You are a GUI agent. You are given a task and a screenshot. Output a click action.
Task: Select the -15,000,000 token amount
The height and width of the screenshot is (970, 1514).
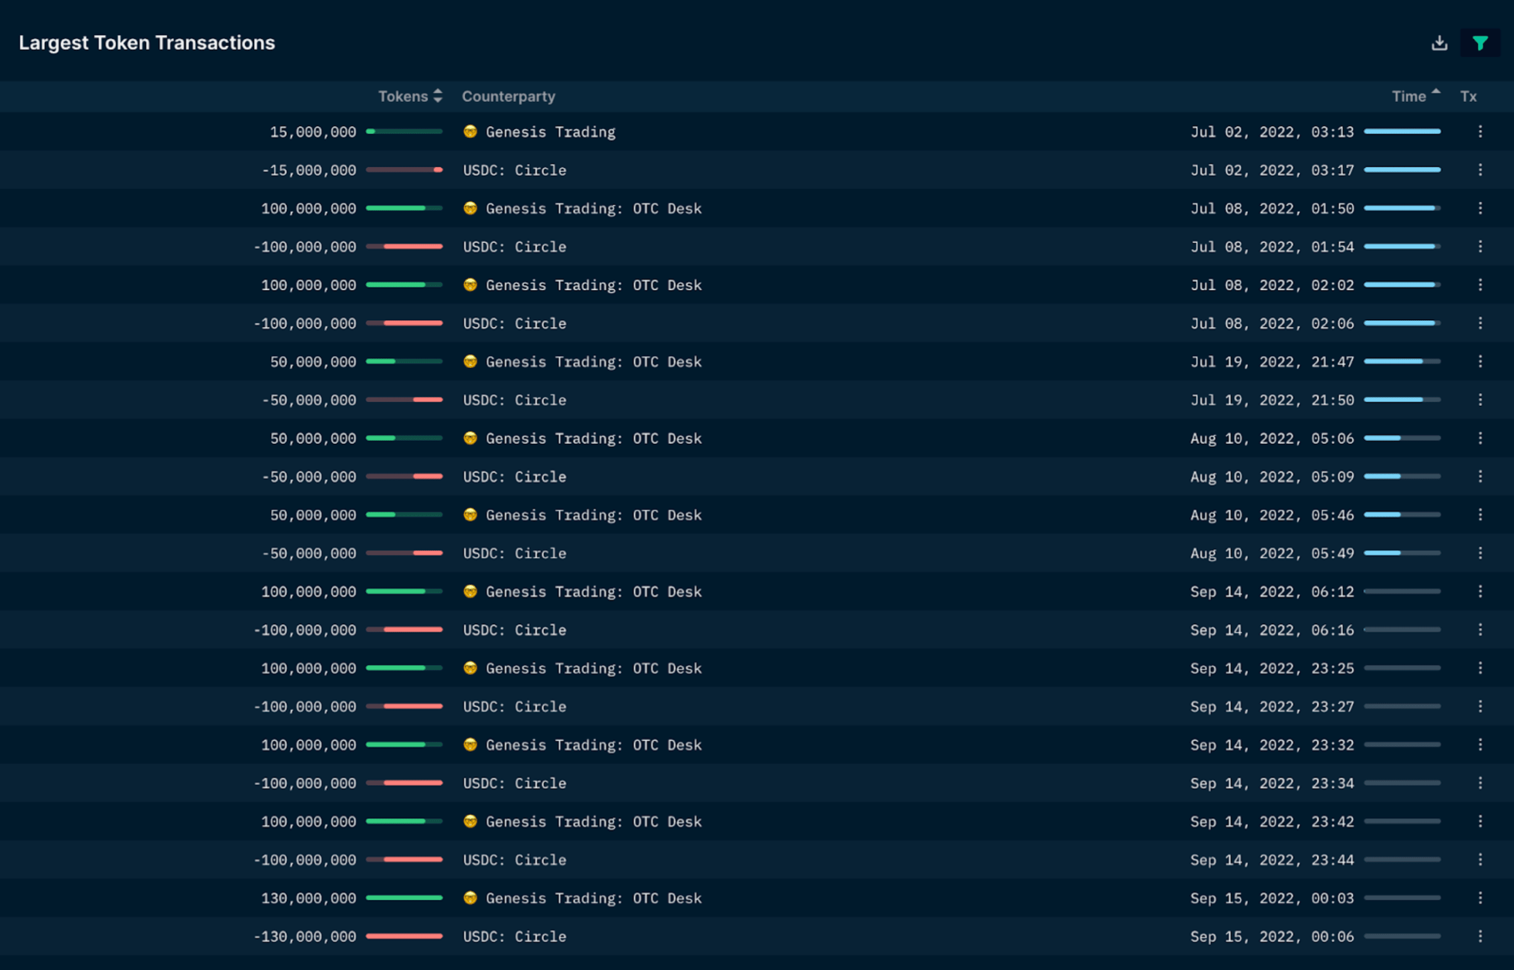point(309,170)
